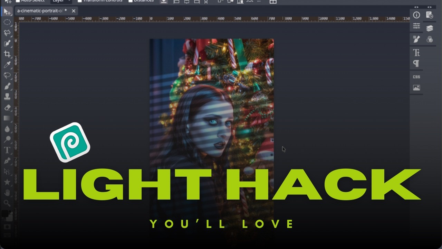Image resolution: width=442 pixels, height=249 pixels.
Task: Open the Layer dropdown in options bar
Action: [x=61, y=1]
